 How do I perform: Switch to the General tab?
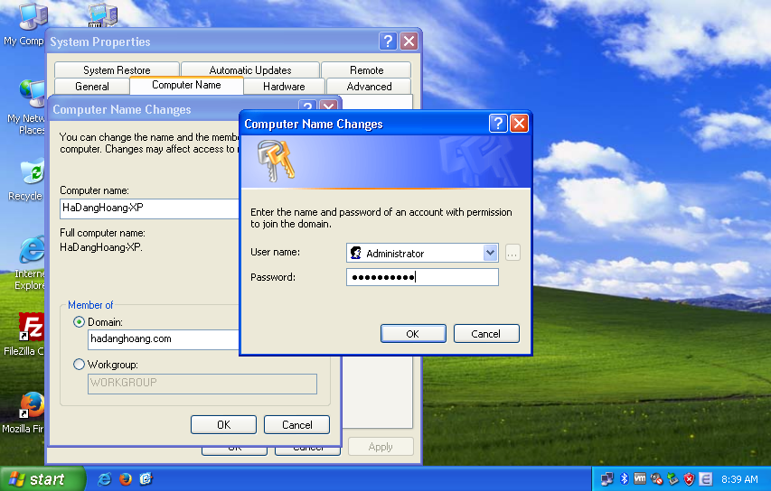92,87
